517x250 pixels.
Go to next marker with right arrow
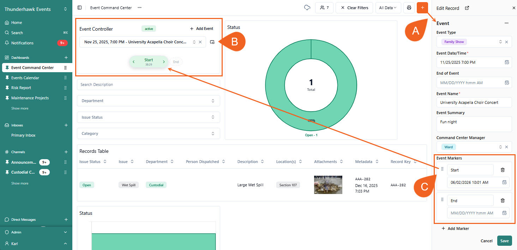(164, 62)
